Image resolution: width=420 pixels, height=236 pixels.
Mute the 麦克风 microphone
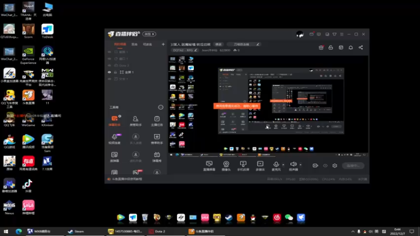(x=276, y=166)
